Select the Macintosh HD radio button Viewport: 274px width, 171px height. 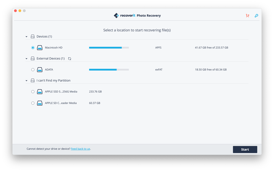click(x=33, y=48)
